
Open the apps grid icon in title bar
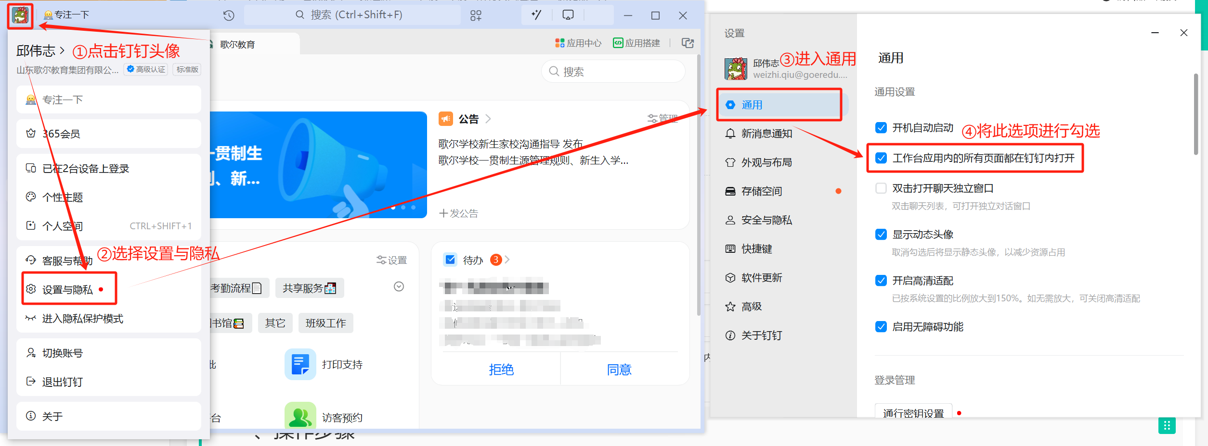coord(476,15)
